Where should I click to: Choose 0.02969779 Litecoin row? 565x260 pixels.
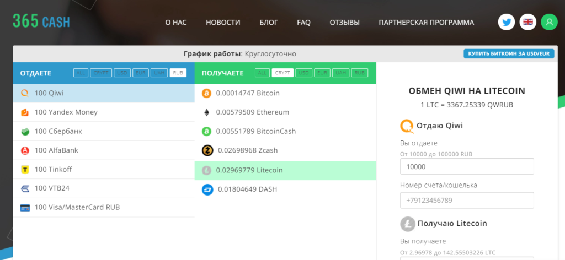pyautogui.click(x=285, y=170)
